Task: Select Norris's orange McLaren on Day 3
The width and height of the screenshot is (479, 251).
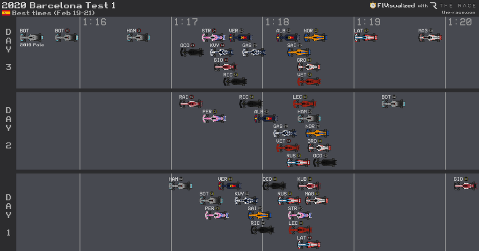Action: pos(316,37)
